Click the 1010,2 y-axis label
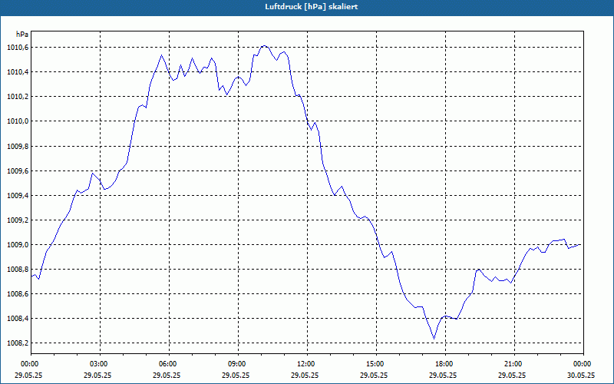 tap(18, 97)
